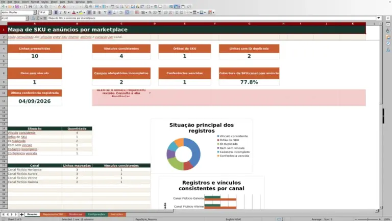Open the sidebar Properties panel icon
Image resolution: width=392 pixels, height=221 pixels.
(x=388, y=25)
